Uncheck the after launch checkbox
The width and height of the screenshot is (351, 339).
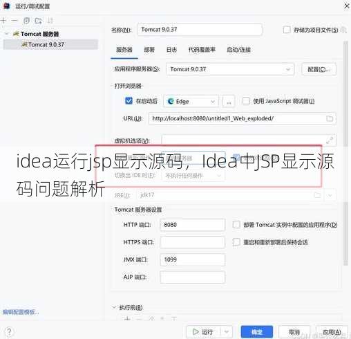pyautogui.click(x=129, y=101)
